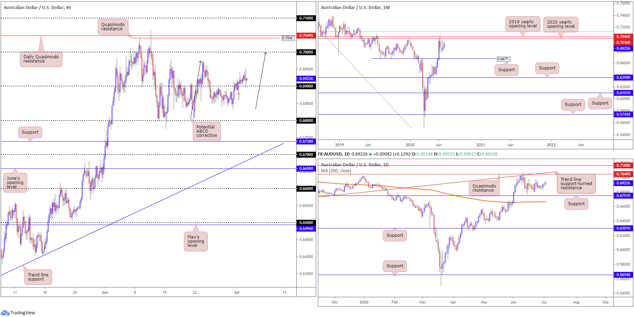Click the 'Trend line support-turned resistance' callout

coord(576,184)
